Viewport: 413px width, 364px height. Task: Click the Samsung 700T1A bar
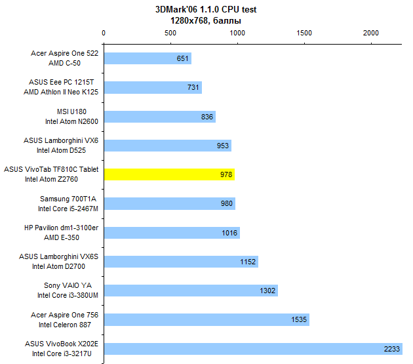[169, 203]
